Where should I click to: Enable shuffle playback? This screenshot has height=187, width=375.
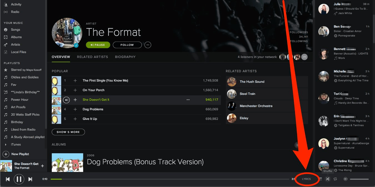click(327, 179)
